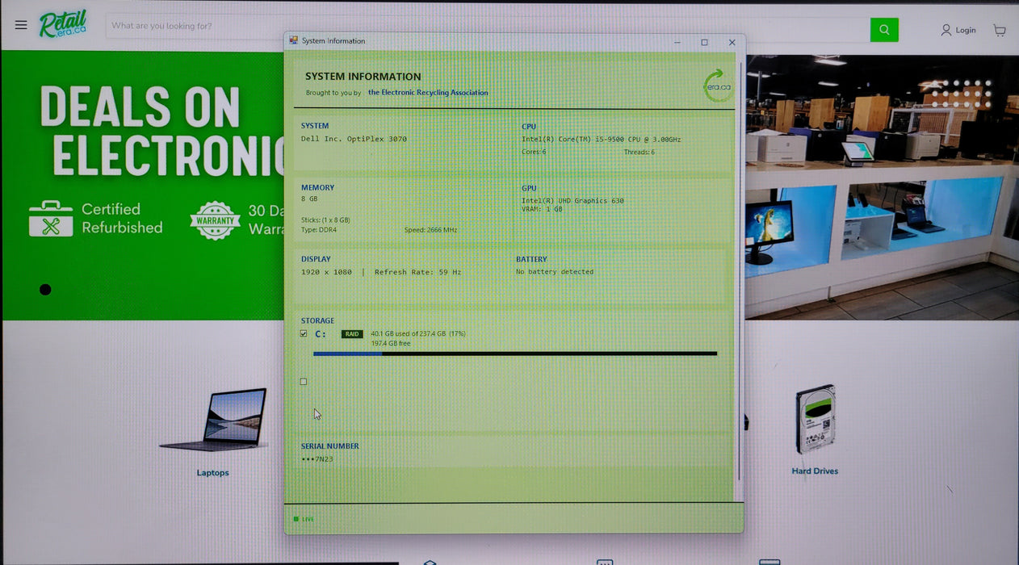Click the memory value '8 GB'
1019x565 pixels.
tap(309, 199)
